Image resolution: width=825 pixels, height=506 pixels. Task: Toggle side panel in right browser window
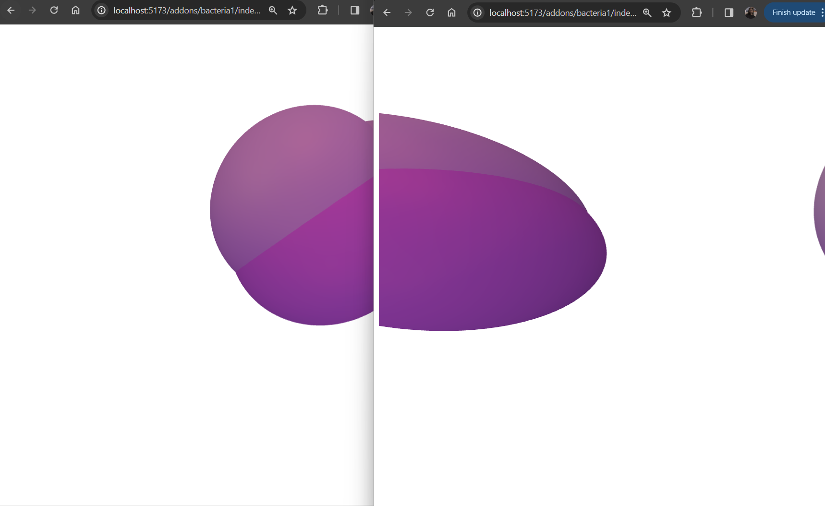(729, 12)
